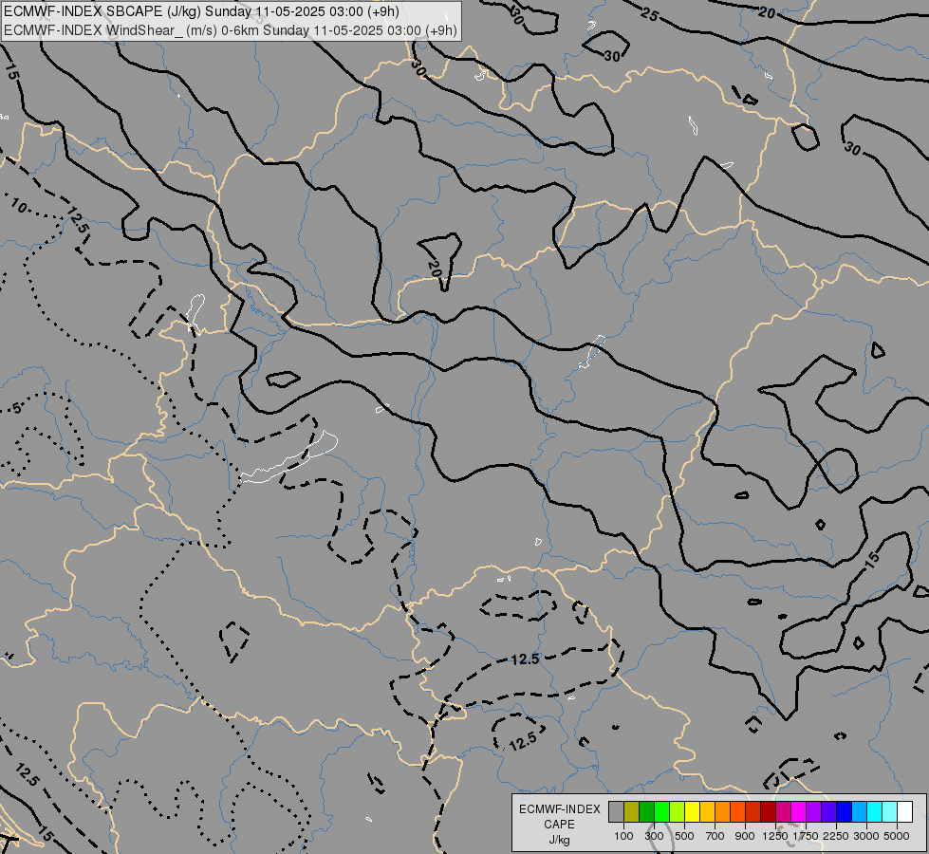Click the '20' label on the central closed contour
Viewport: 929px width, 854px height.
pos(434,269)
